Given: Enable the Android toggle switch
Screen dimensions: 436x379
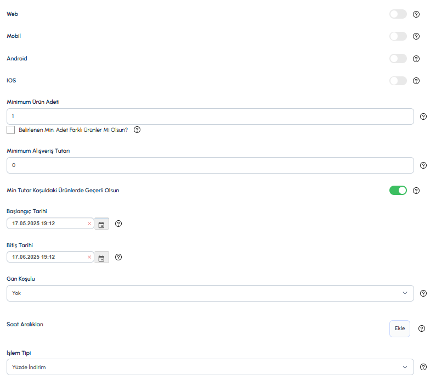Looking at the screenshot, I should point(398,58).
